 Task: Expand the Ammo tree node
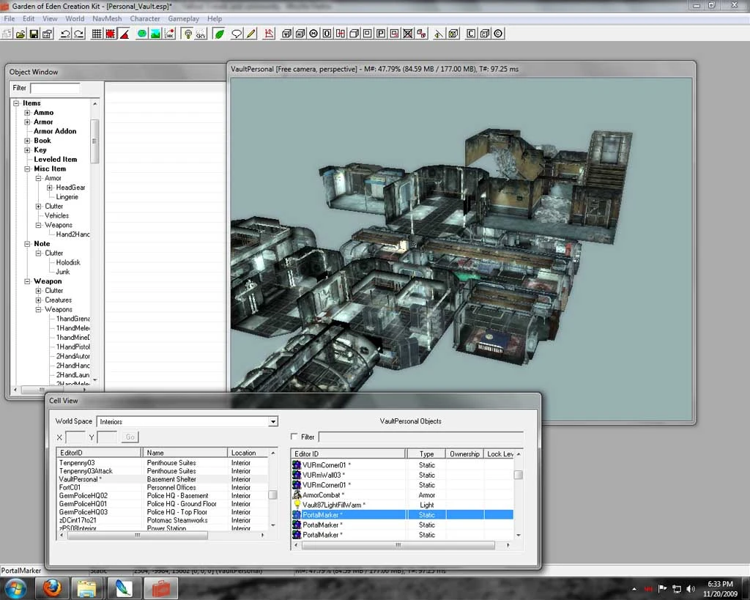point(27,112)
